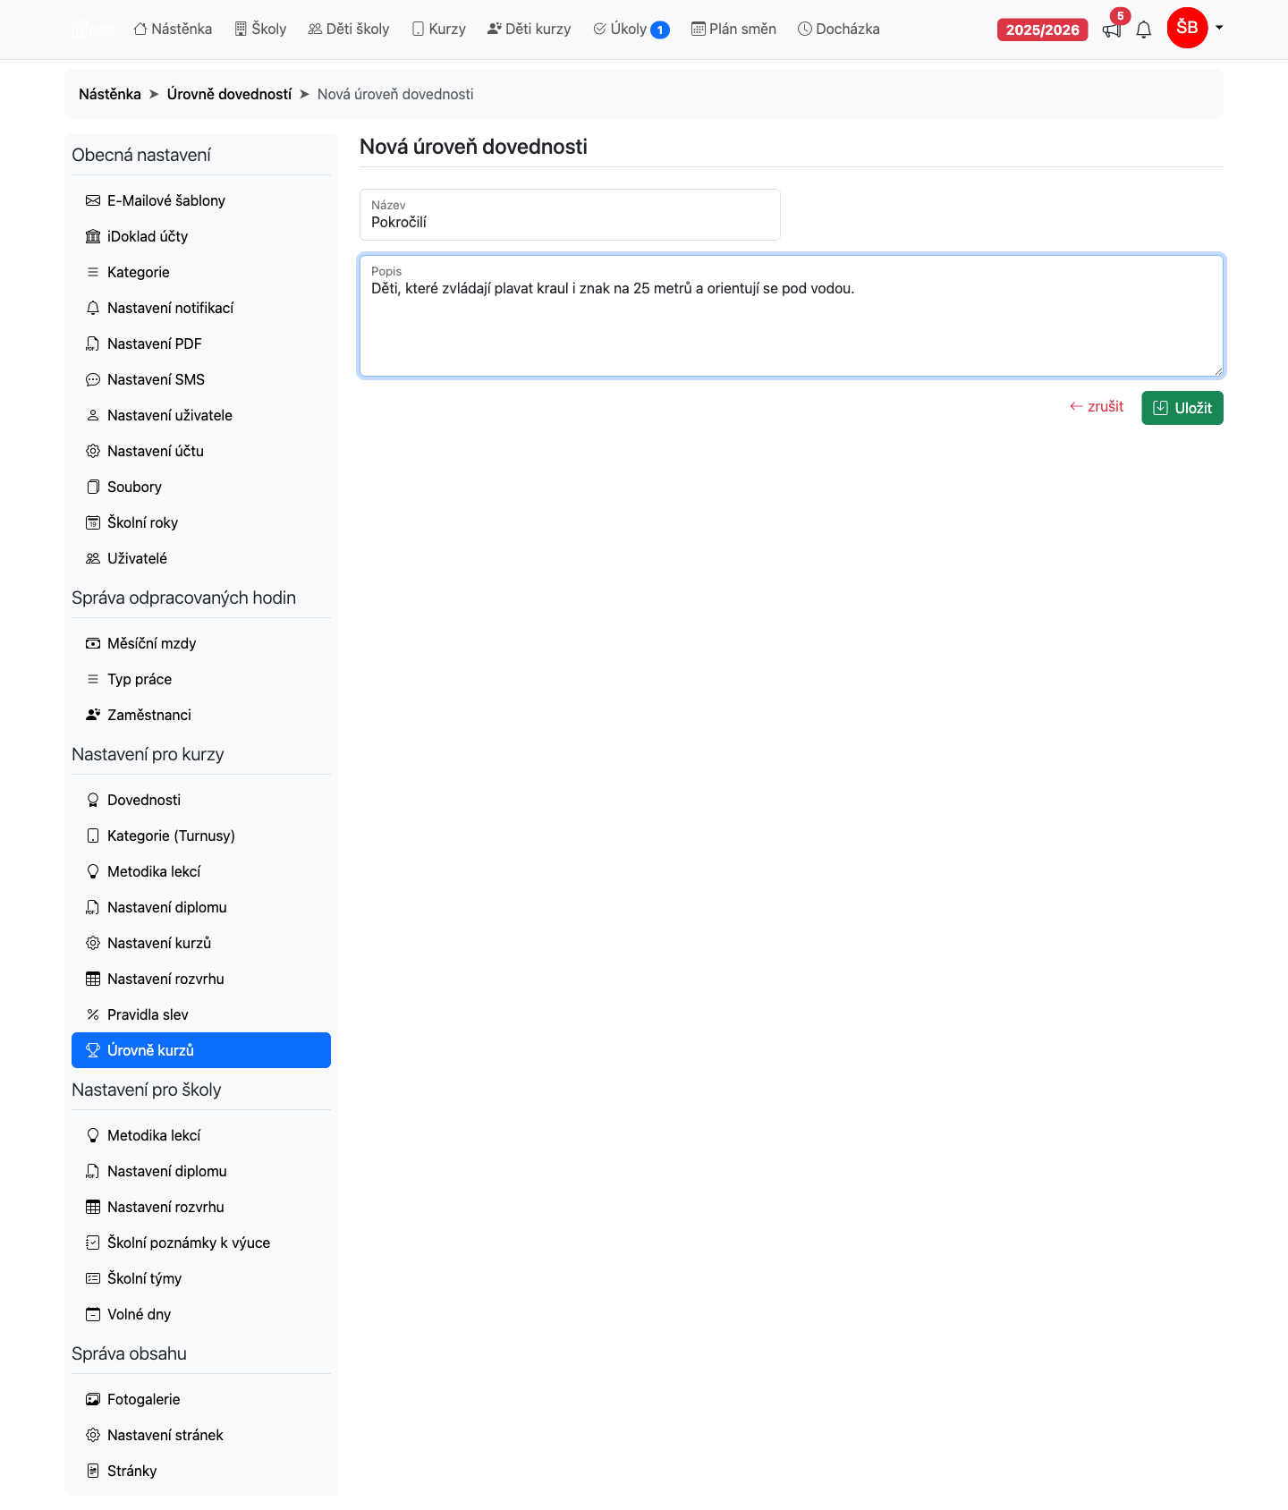Screen dimensions: 1288x1510
Task: Click the envelope icon beside E-Mailové šablony
Action: tap(93, 200)
